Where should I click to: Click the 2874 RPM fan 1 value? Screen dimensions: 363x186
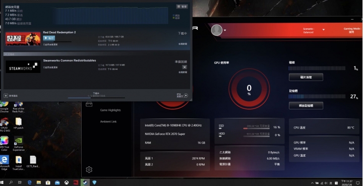pyautogui.click(x=199, y=158)
